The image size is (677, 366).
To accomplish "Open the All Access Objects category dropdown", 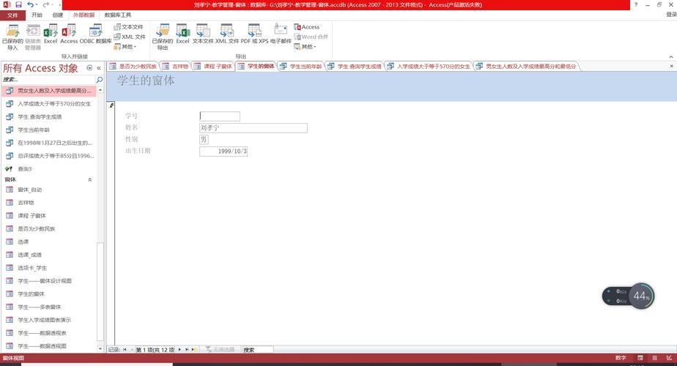I will (x=89, y=68).
